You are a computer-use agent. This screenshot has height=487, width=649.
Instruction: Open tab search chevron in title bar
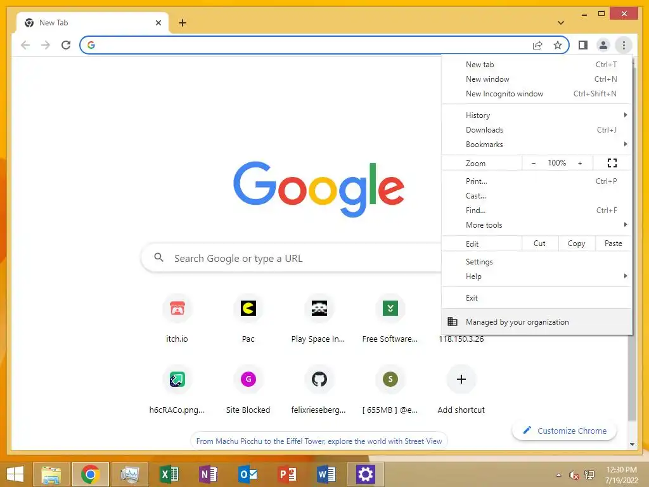tap(560, 23)
